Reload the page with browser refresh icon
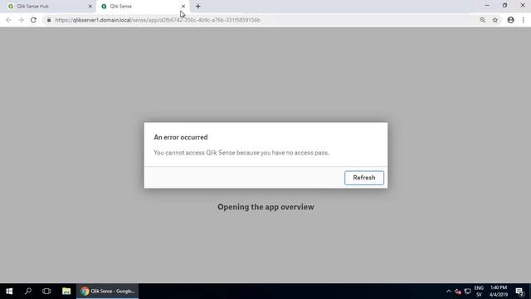This screenshot has width=531, height=299. [x=33, y=20]
